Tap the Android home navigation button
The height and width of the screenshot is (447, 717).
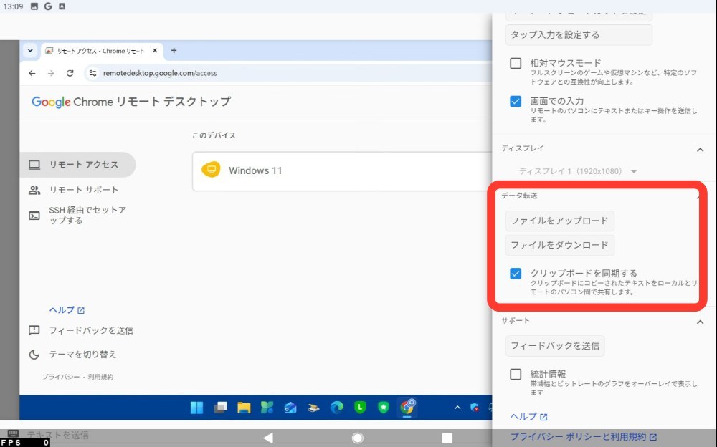[x=358, y=438]
